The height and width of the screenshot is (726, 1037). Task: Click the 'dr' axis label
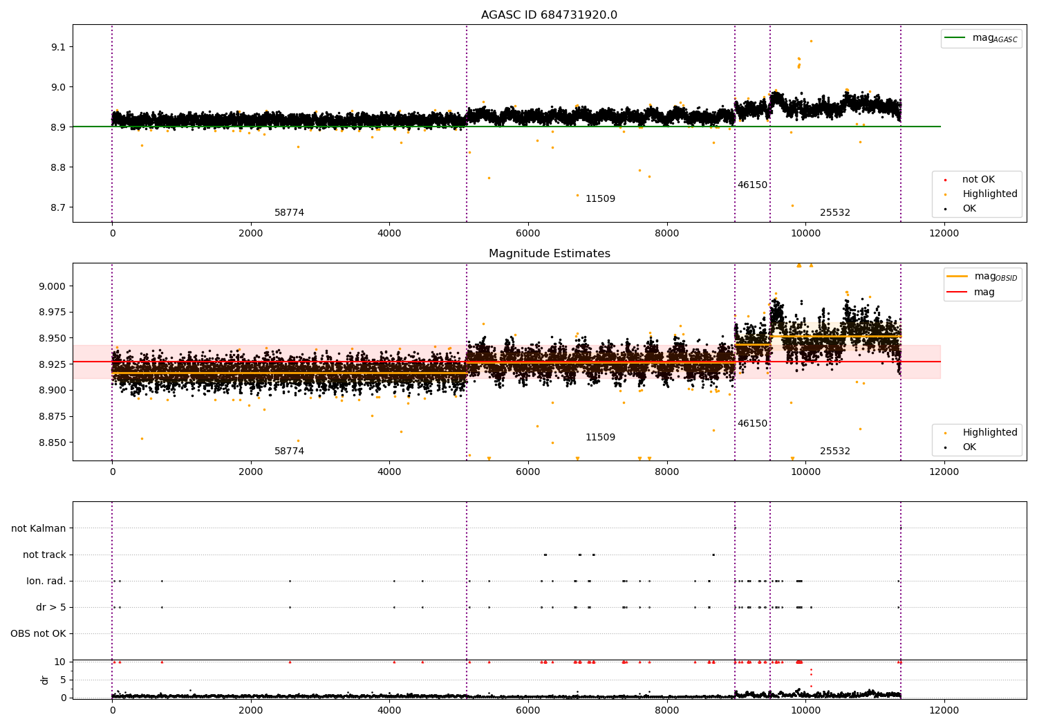click(45, 680)
